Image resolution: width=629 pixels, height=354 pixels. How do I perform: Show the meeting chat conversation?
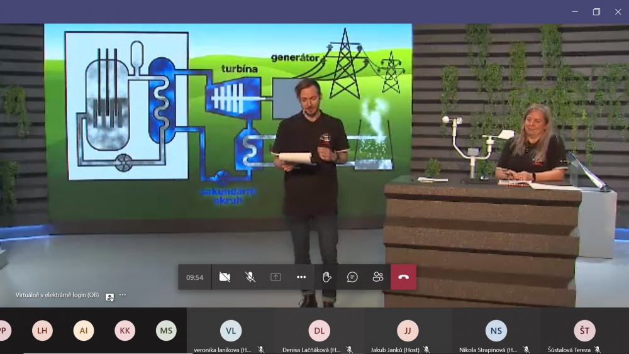pos(352,277)
